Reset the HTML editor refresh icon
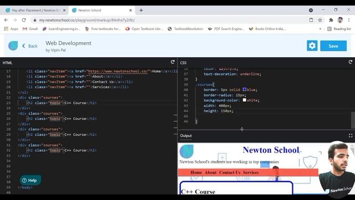Image resolution: width=355 pixels, height=200 pixels. pyautogui.click(x=173, y=62)
